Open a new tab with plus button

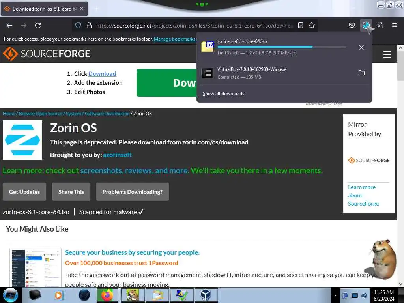[x=97, y=9]
